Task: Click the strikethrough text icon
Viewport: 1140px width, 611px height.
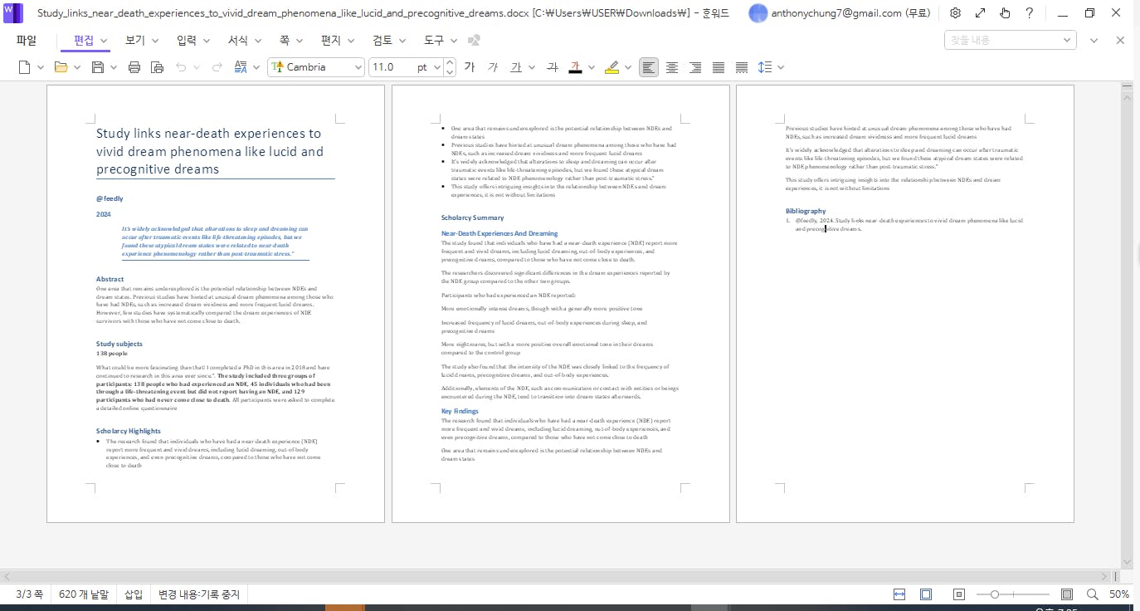Action: tap(553, 67)
